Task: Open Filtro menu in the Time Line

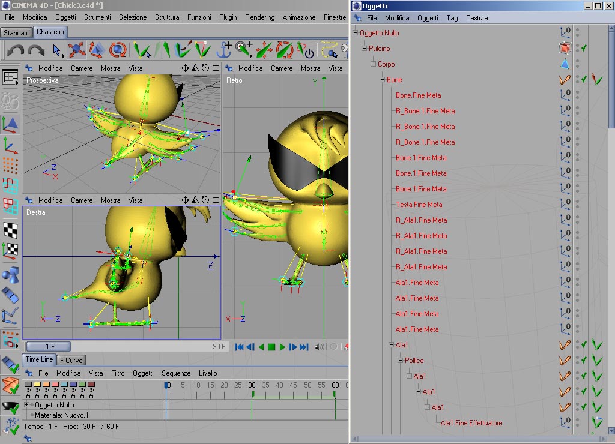Action: pos(118,373)
